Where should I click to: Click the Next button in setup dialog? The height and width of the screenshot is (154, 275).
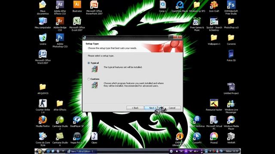pyautogui.click(x=153, y=108)
